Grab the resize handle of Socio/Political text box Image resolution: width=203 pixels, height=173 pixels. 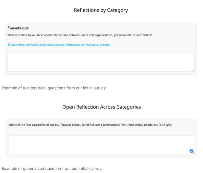[193, 70]
